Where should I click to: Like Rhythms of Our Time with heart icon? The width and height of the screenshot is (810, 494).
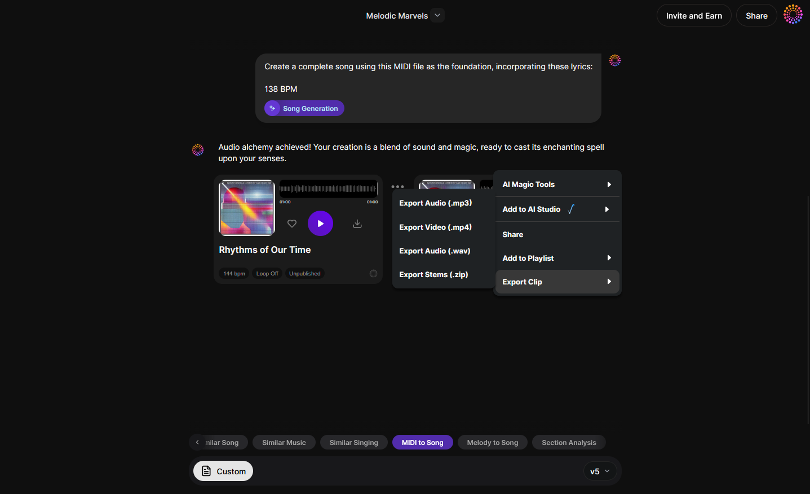coord(292,224)
